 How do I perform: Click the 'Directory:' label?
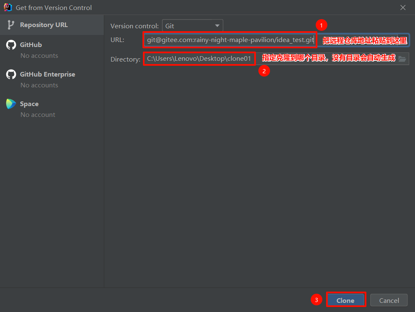tap(125, 59)
